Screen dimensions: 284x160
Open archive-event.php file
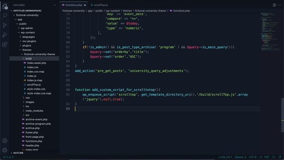(x=36, y=120)
